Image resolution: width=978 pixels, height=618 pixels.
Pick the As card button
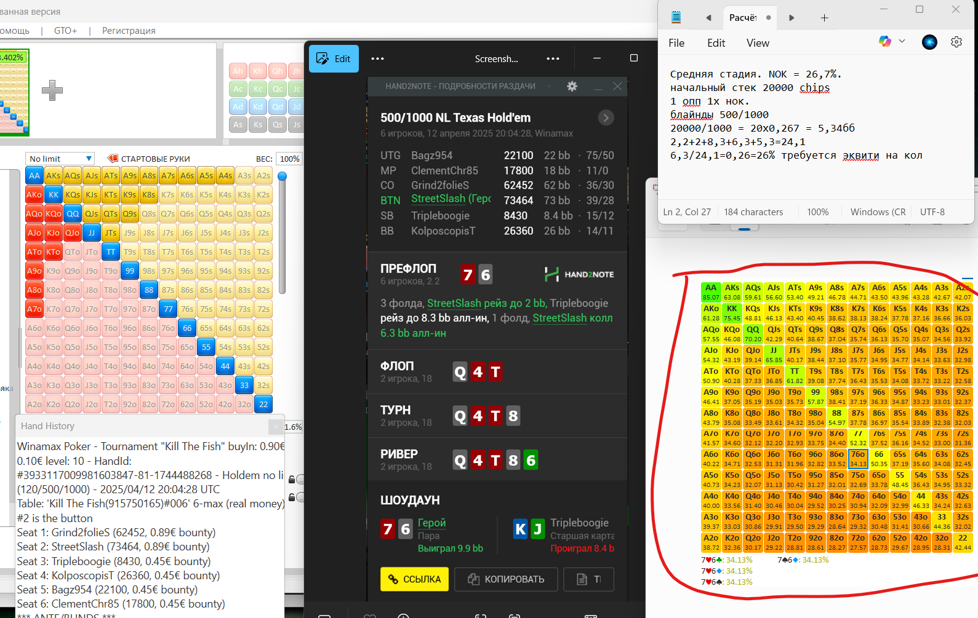(x=238, y=125)
